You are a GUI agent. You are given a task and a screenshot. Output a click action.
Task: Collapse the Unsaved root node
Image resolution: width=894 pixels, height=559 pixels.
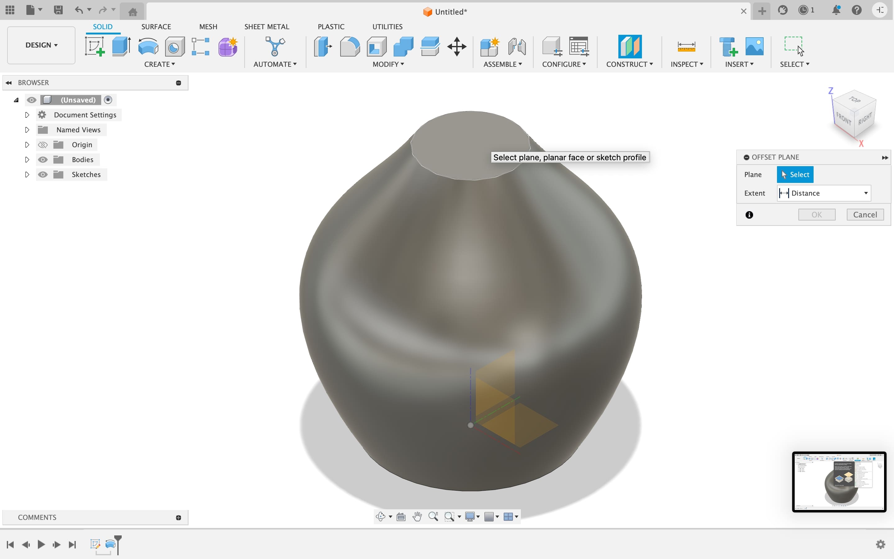point(16,100)
